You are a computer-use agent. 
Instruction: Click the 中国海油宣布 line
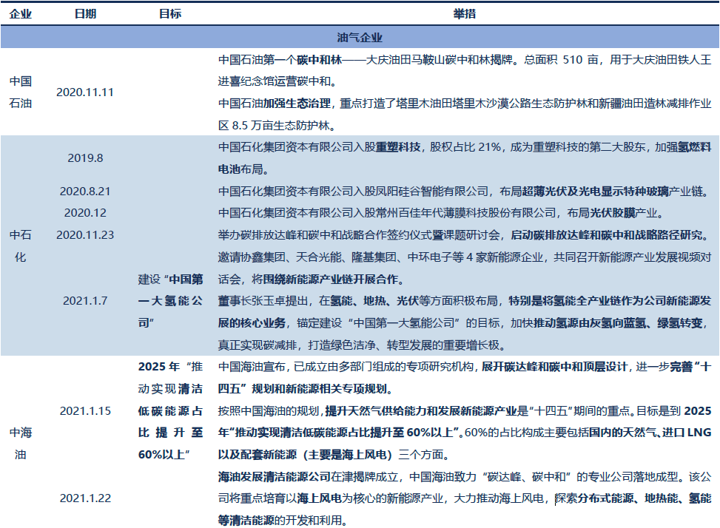pos(465,367)
